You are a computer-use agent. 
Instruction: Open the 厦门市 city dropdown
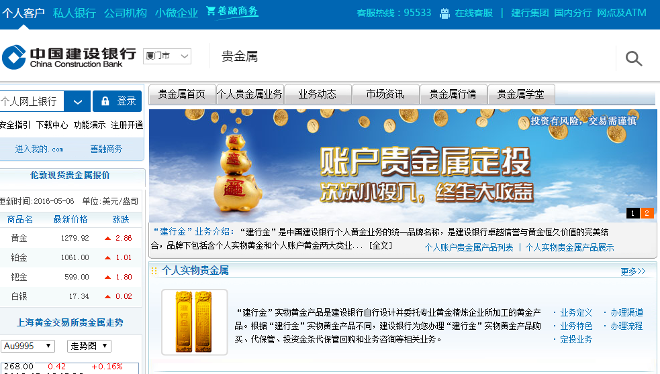point(167,56)
